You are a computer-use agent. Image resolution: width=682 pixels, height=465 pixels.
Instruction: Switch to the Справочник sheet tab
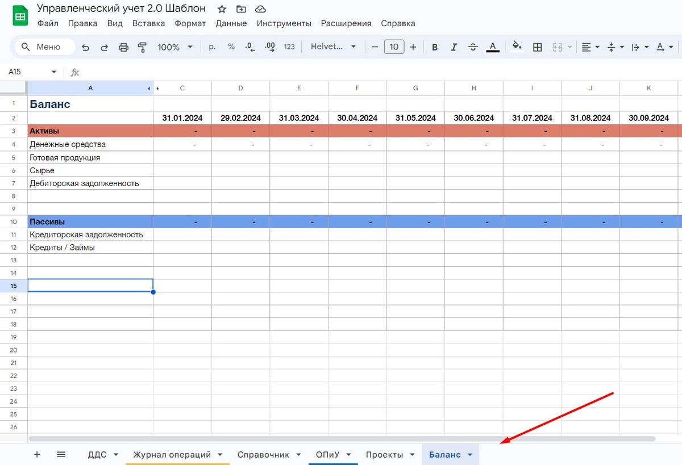[263, 454]
